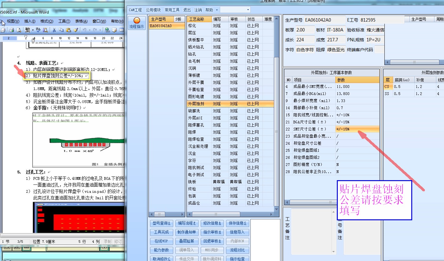
Task: Click the 制作通知单 button
Action: pyautogui.click(x=187, y=232)
